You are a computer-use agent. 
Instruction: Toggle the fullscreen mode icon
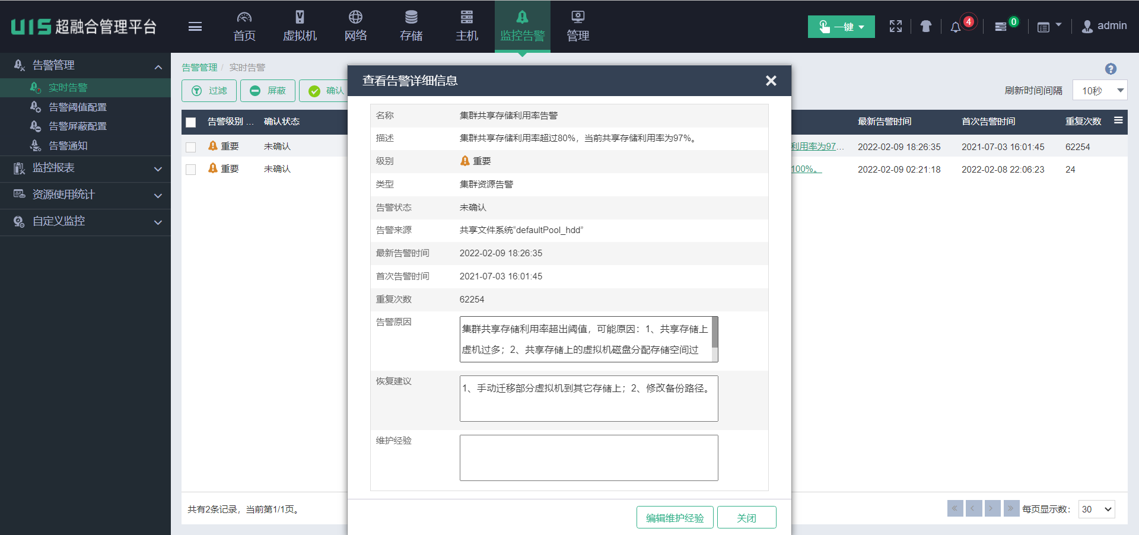point(896,26)
